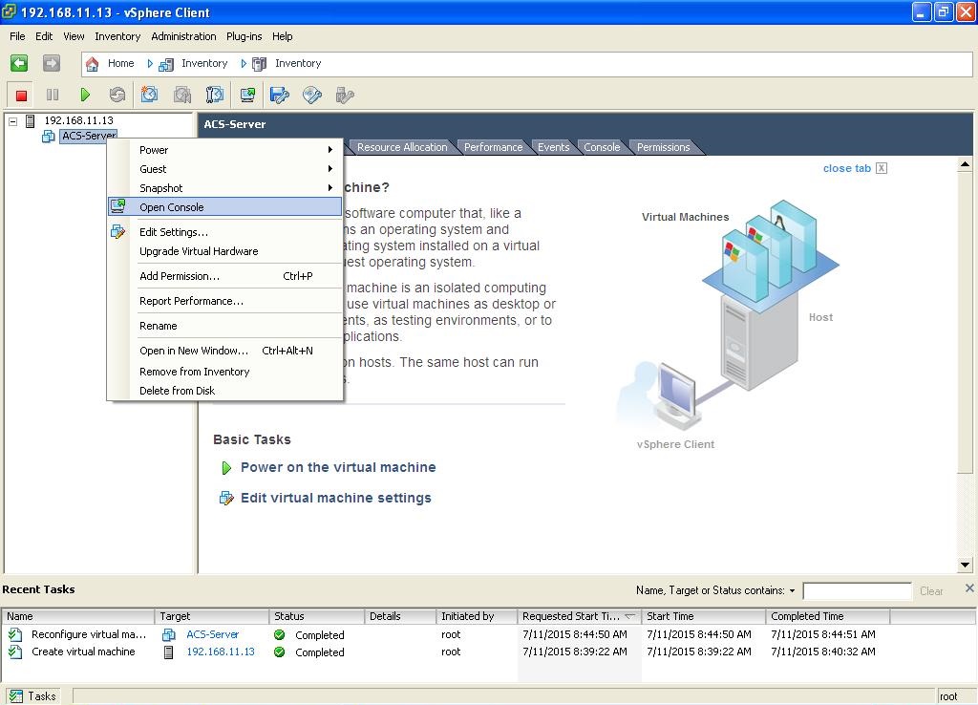Click Edit virtual machine settings link
978x705 pixels.
(335, 498)
